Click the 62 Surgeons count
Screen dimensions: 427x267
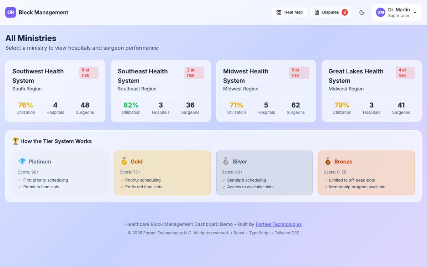(296, 105)
